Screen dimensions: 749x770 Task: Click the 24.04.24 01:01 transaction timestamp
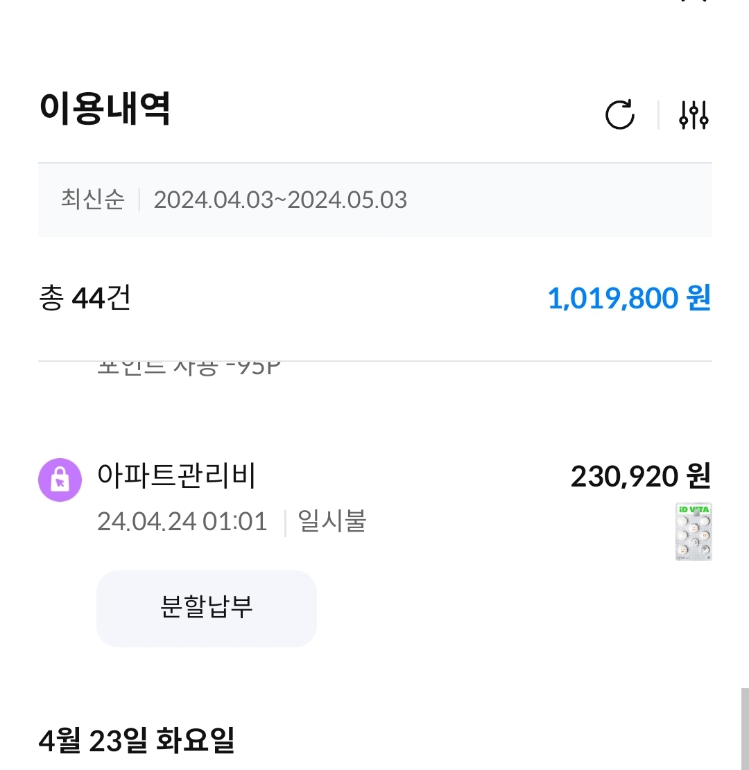click(x=182, y=521)
